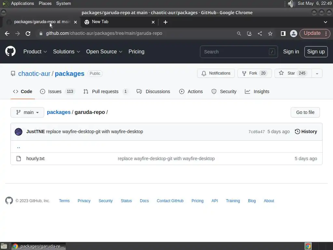333x250 pixels.
Task: Expand the Solutions menu
Action: point(66,52)
